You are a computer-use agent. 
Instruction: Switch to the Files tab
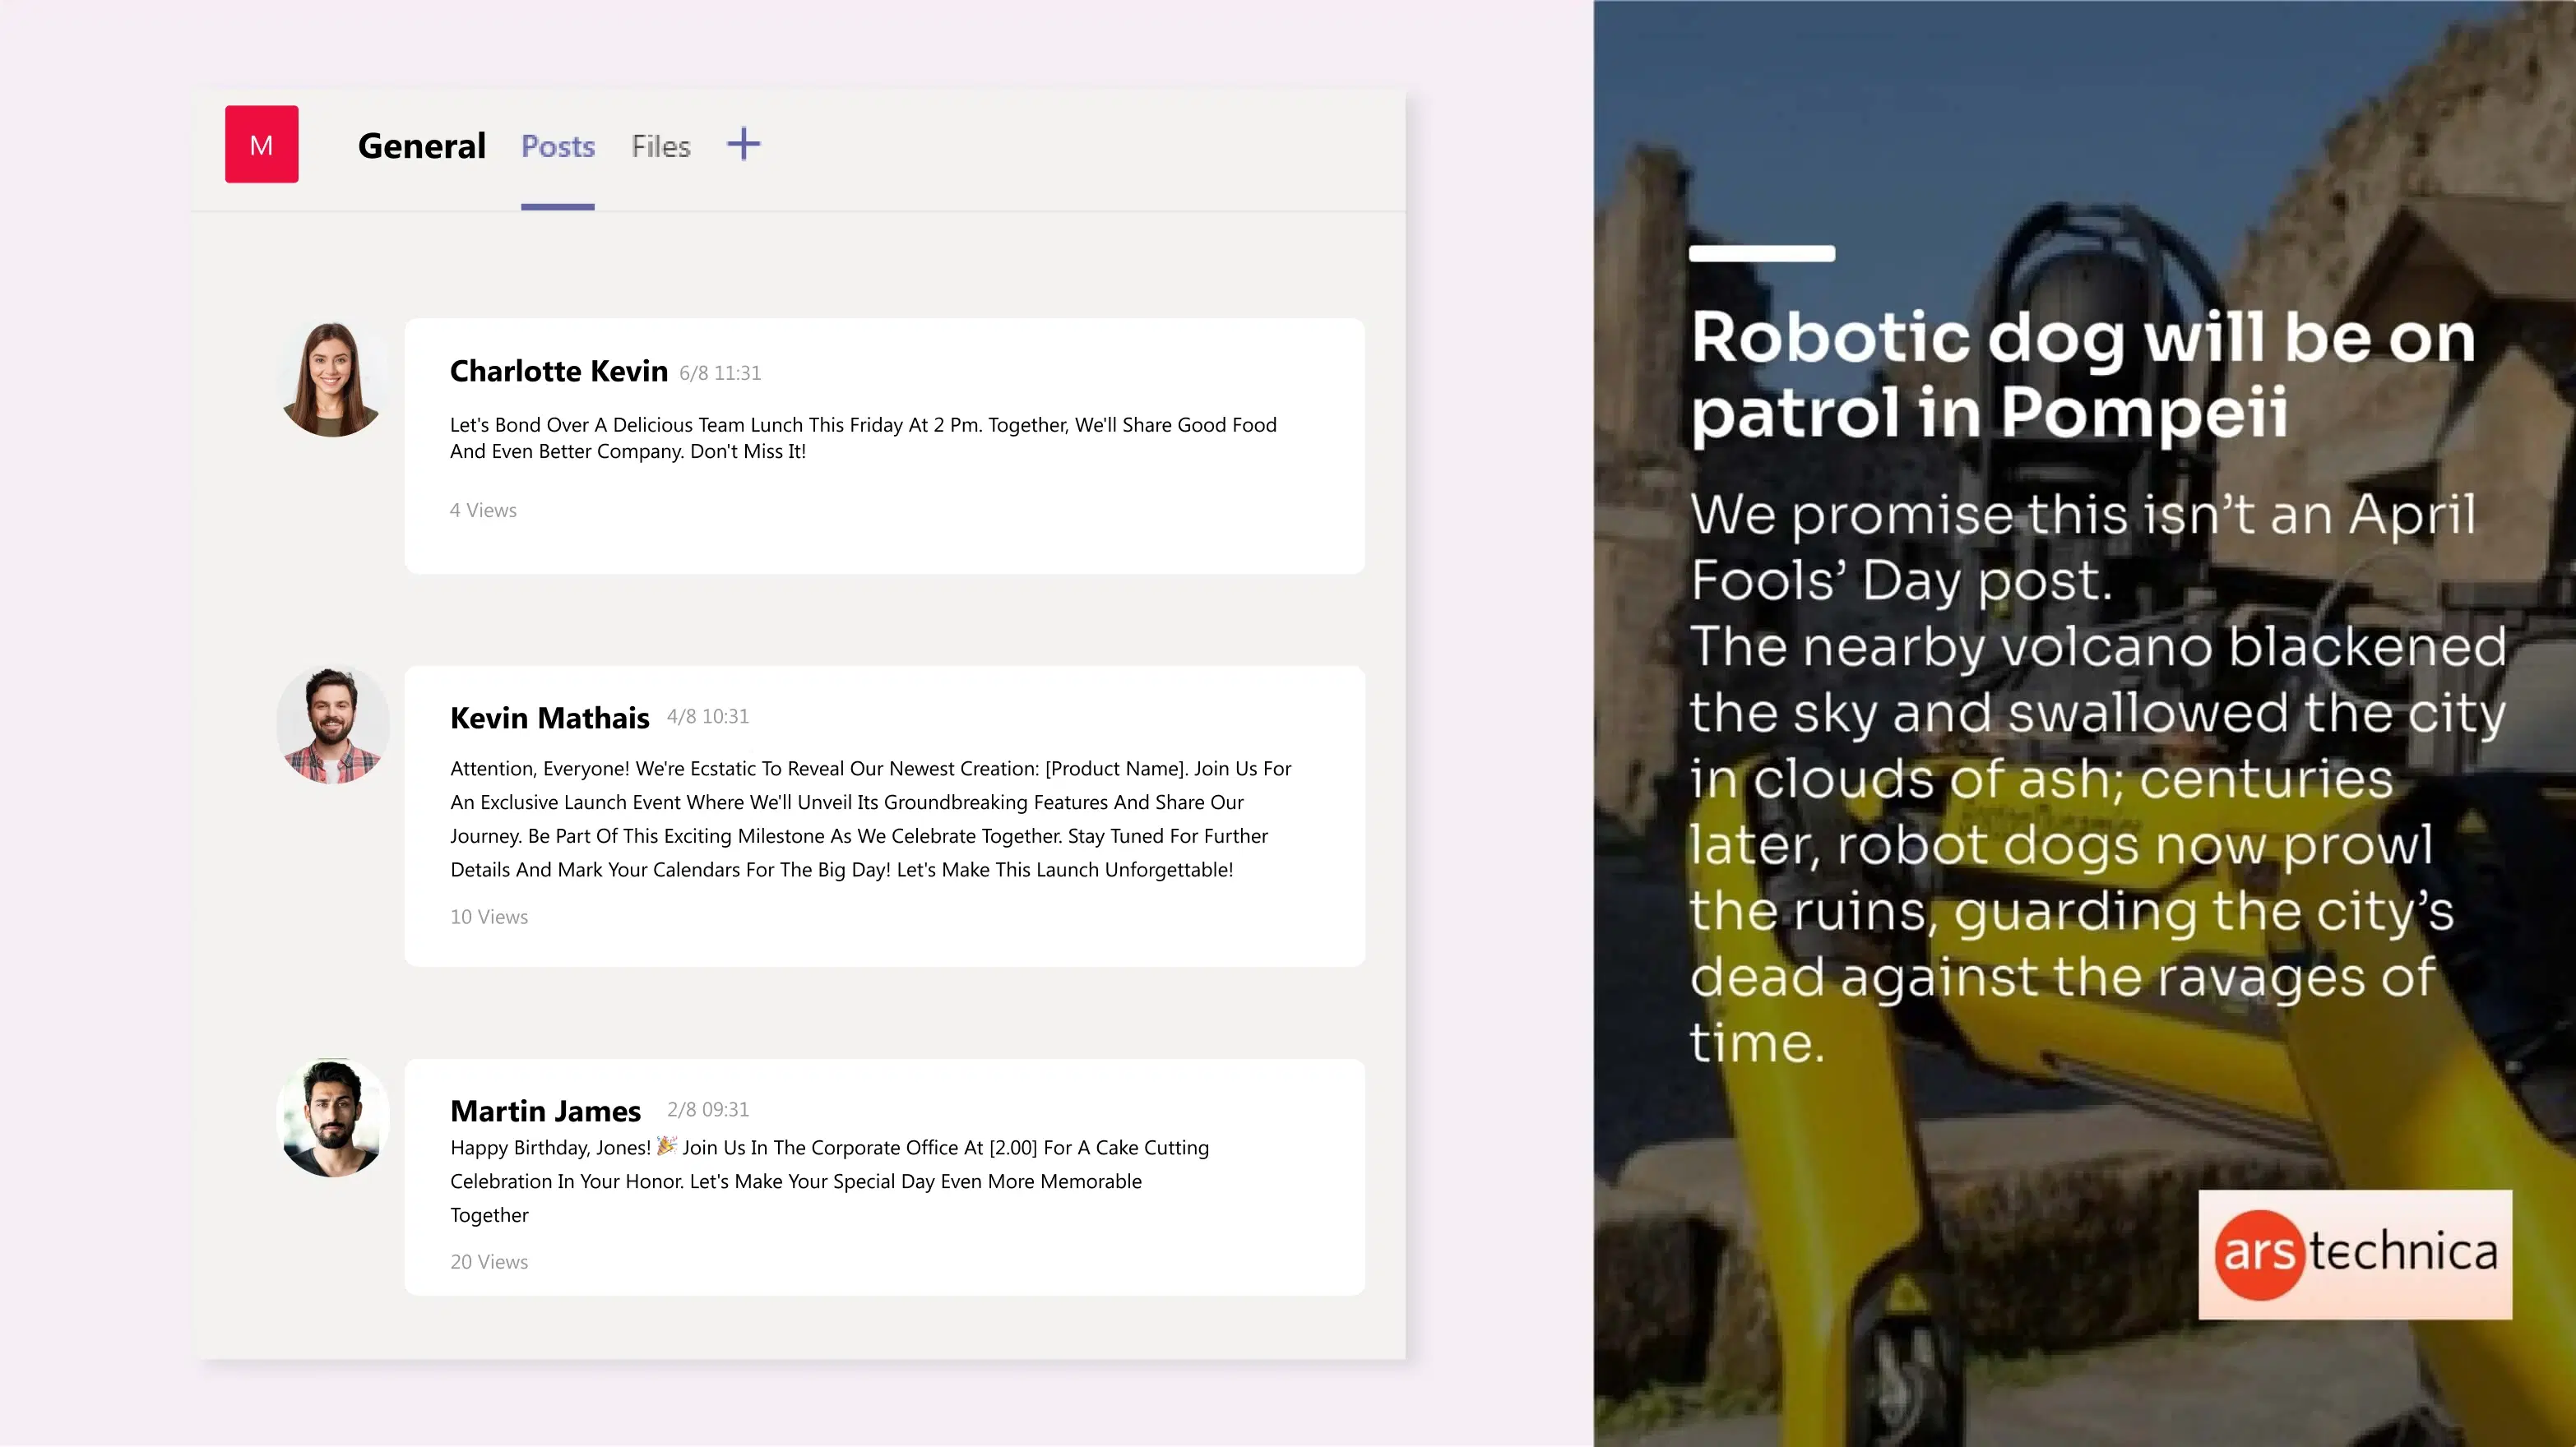point(660,146)
